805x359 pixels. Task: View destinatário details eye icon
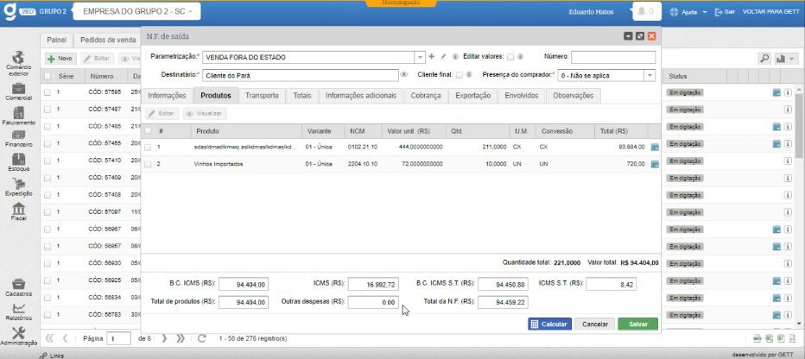404,75
